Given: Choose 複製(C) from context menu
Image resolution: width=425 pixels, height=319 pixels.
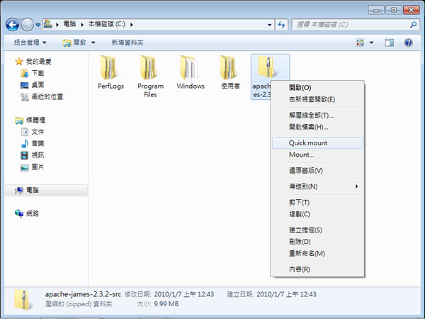Looking at the screenshot, I should pos(317,214).
